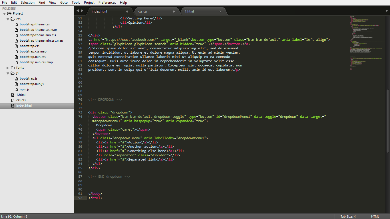
Task: Open the tab list dropdown arrow
Action: pos(387,11)
